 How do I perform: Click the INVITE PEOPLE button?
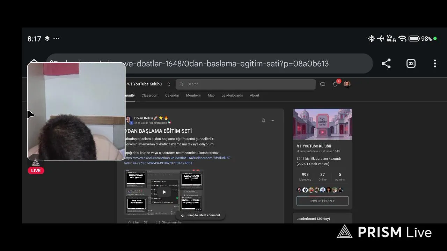(322, 201)
